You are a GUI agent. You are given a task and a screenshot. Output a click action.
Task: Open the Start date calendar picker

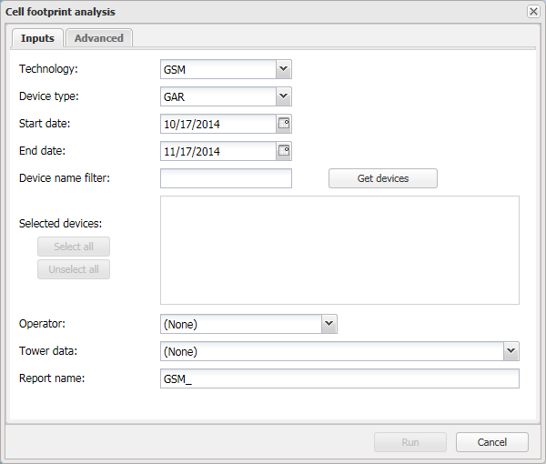click(x=283, y=124)
